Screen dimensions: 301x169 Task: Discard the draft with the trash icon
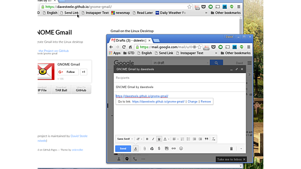(231, 149)
